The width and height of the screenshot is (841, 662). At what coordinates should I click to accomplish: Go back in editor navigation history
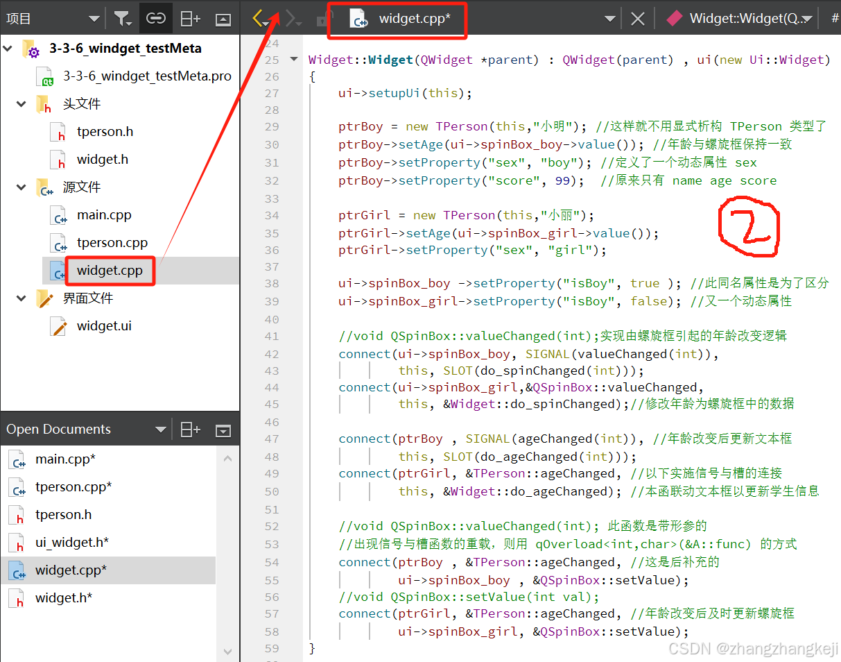tap(260, 19)
